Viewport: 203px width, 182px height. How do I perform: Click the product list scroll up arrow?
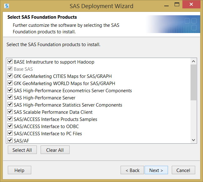(193, 61)
